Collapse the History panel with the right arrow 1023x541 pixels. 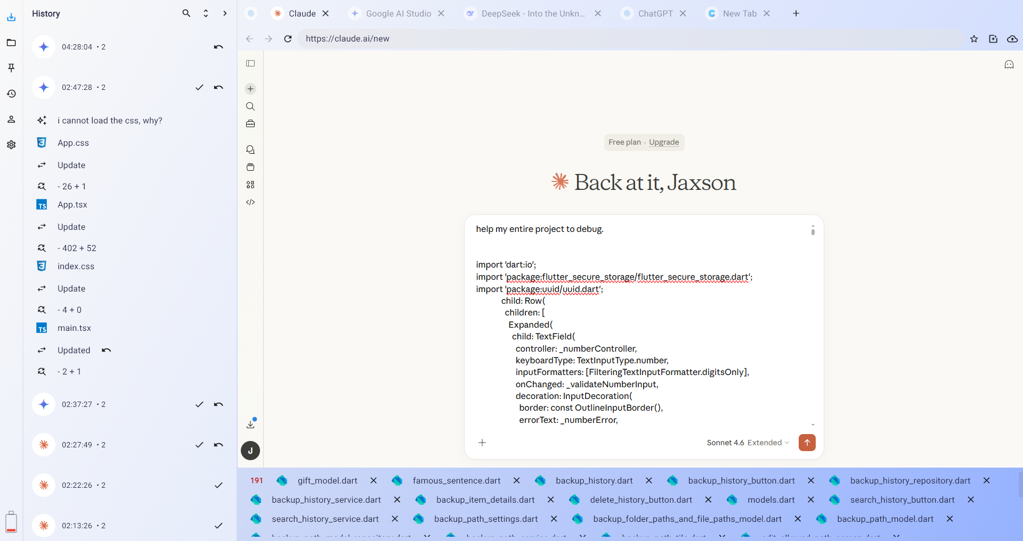225,13
